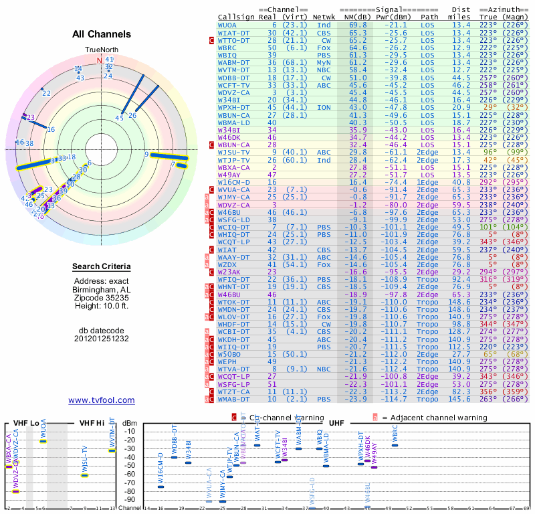
Task: Select the WAAY-DT callsign in the table
Action: (234, 258)
